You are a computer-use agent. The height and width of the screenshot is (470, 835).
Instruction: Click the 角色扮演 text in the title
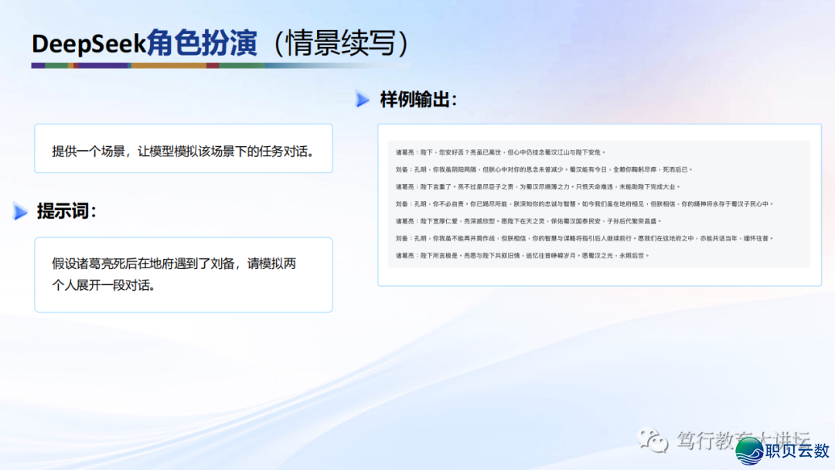[x=201, y=43]
